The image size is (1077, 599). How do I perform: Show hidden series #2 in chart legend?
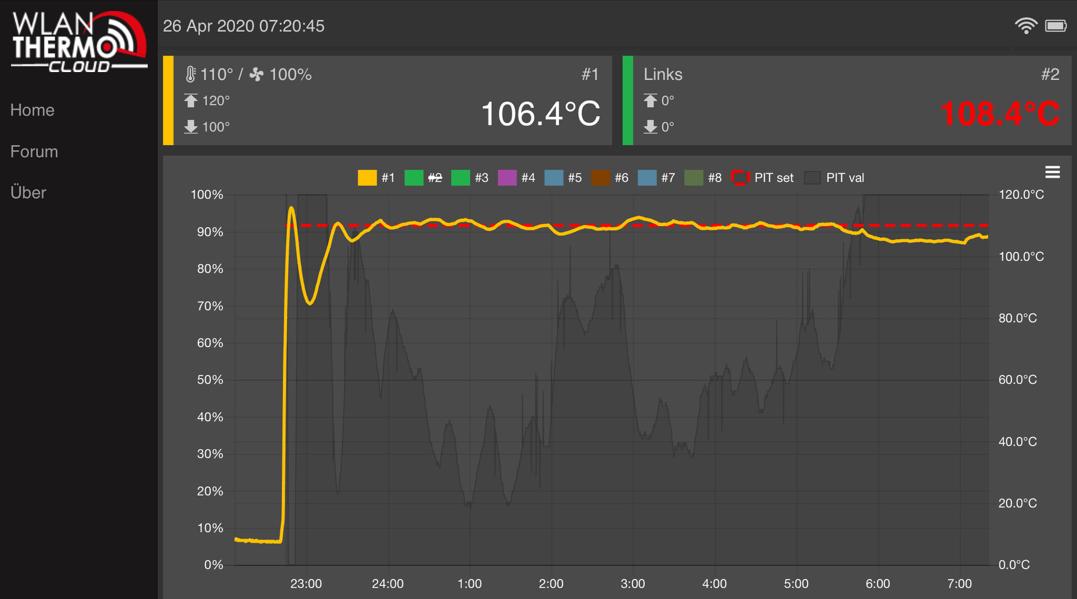click(x=423, y=178)
